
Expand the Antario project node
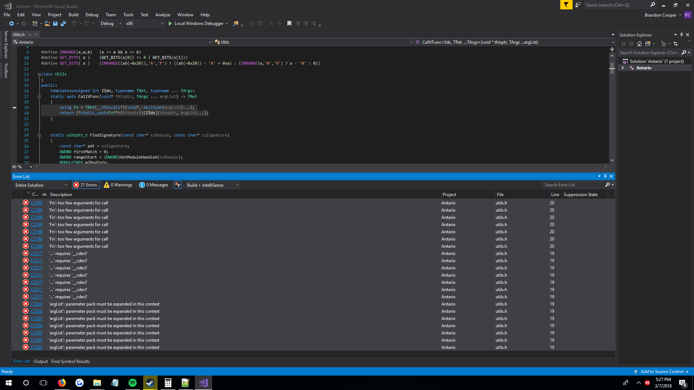coord(623,68)
